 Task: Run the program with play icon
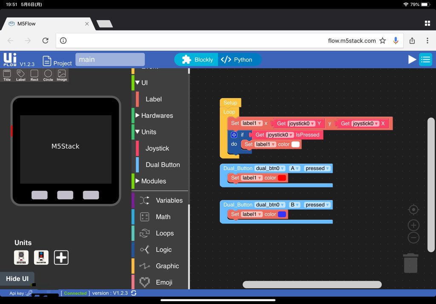pyautogui.click(x=412, y=60)
